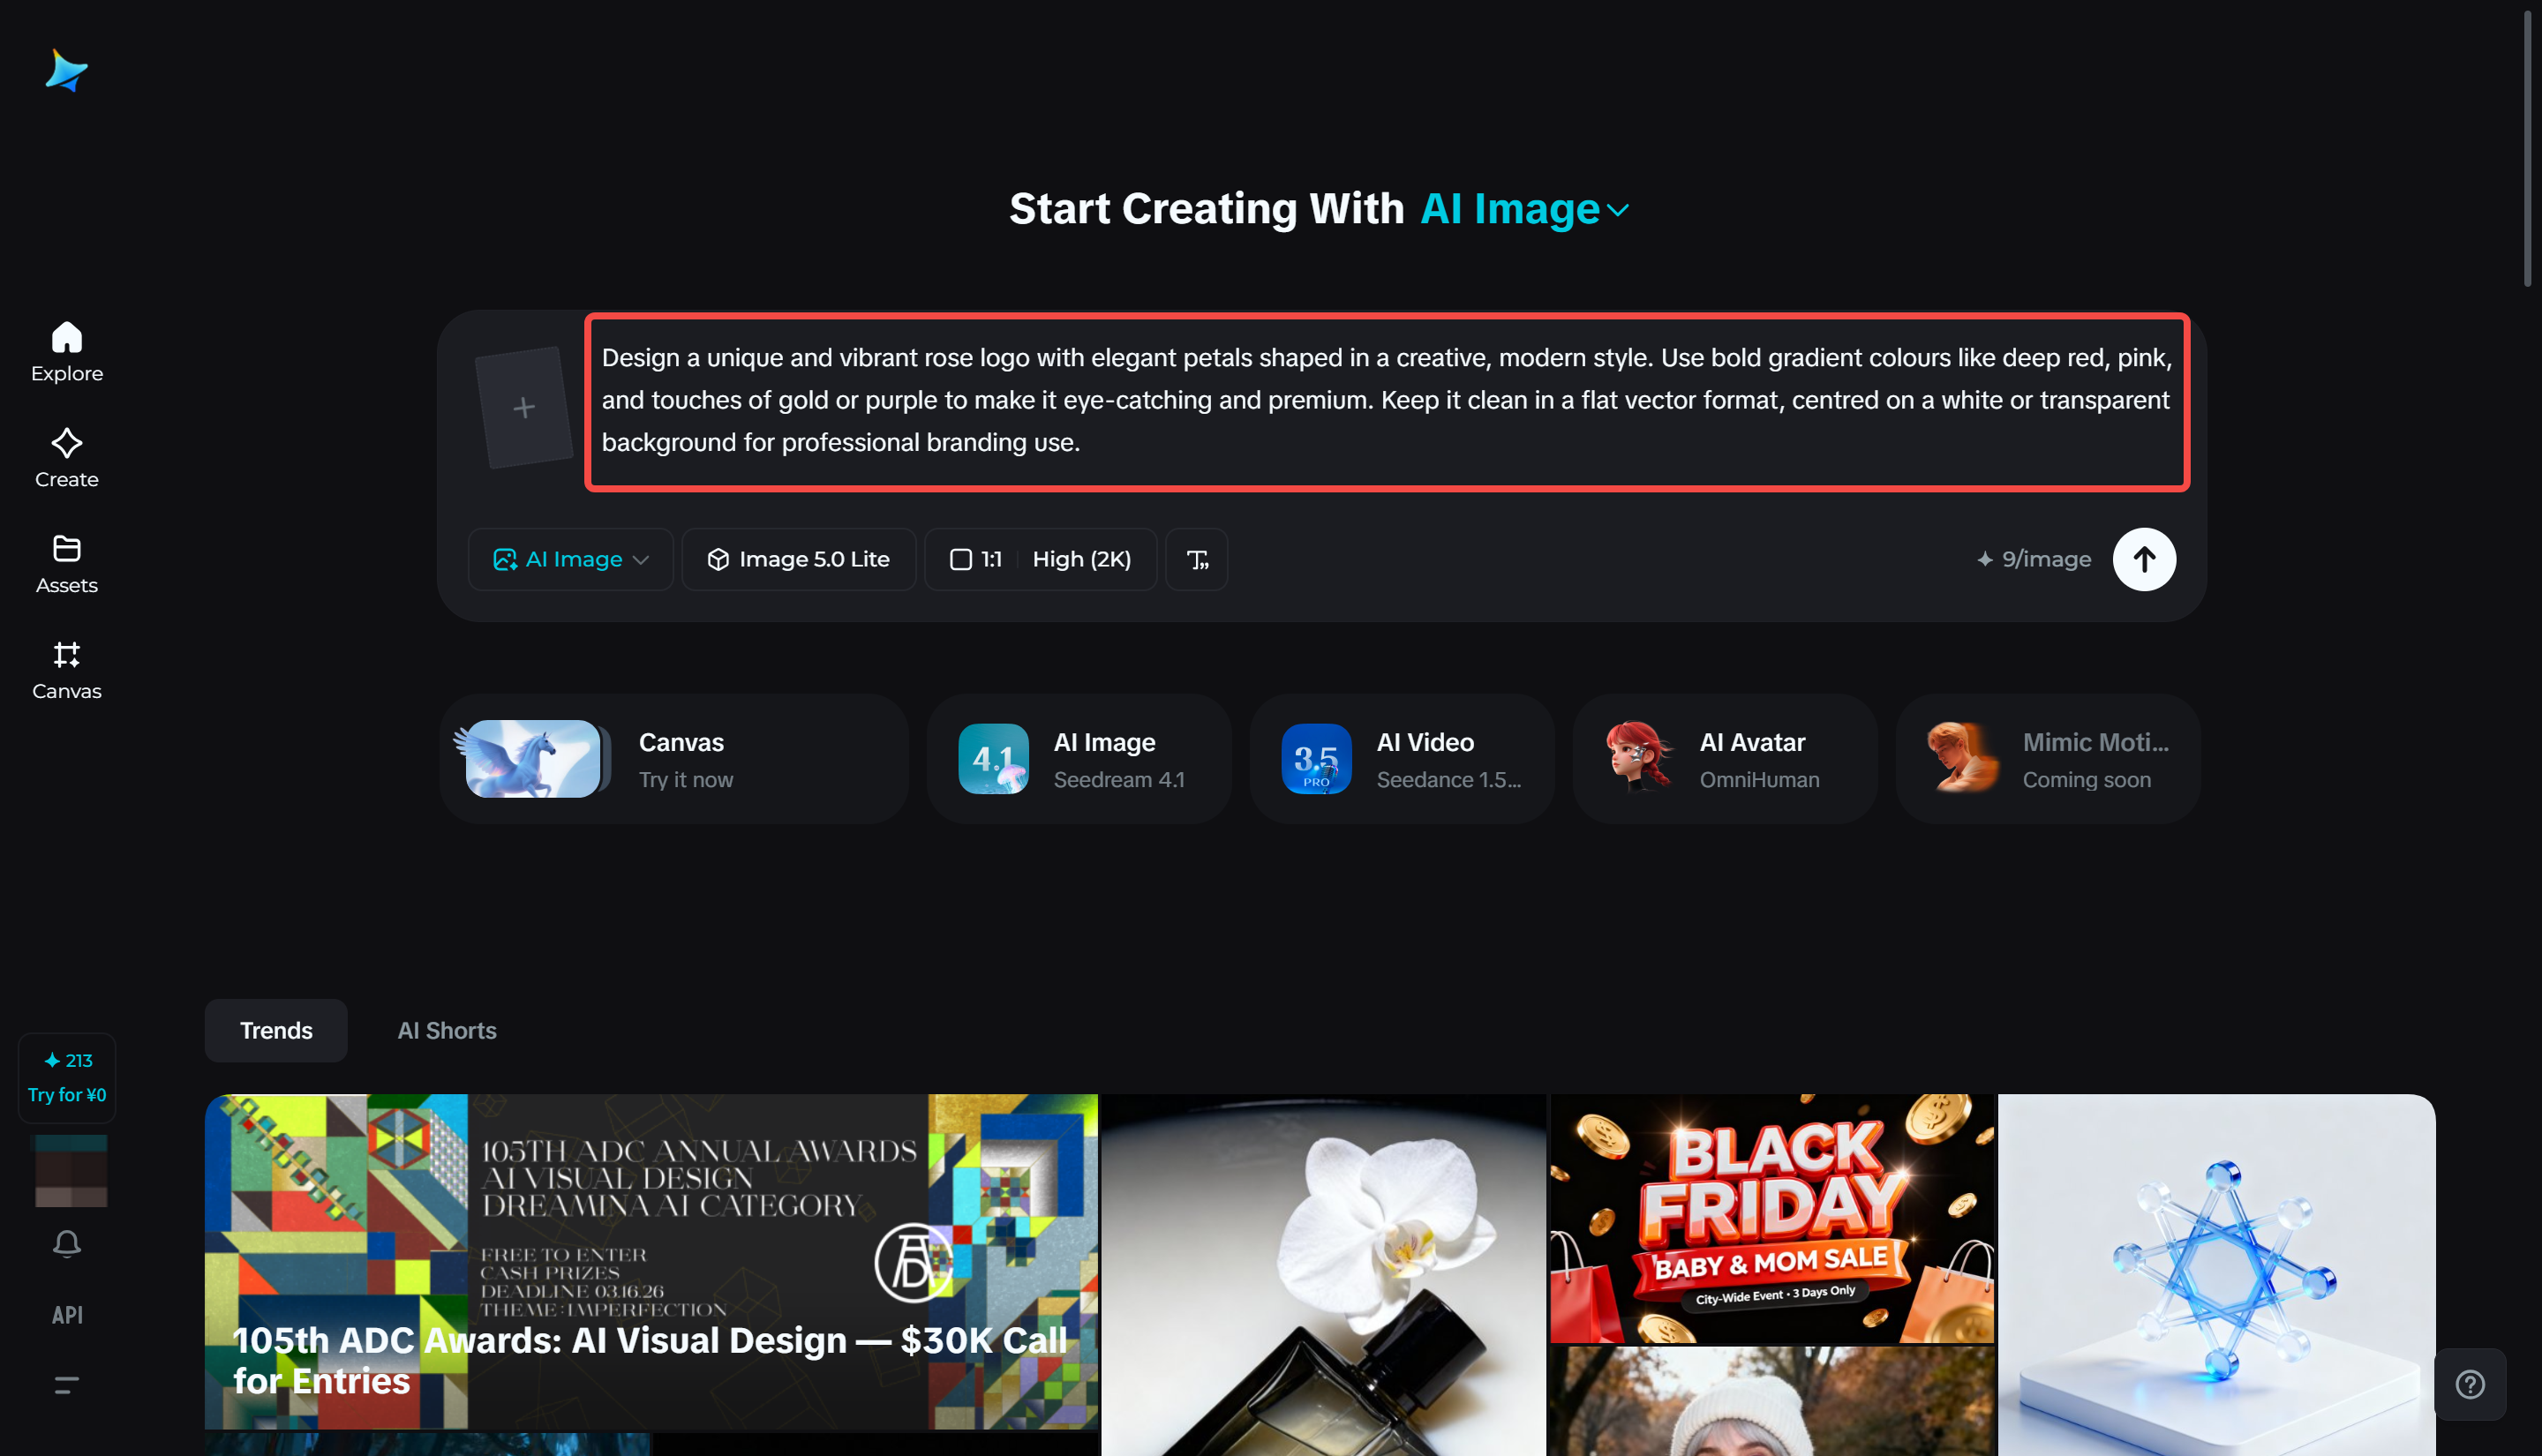Click into the rose logo prompt text field
This screenshot has width=2542, height=1456.
(x=1386, y=401)
